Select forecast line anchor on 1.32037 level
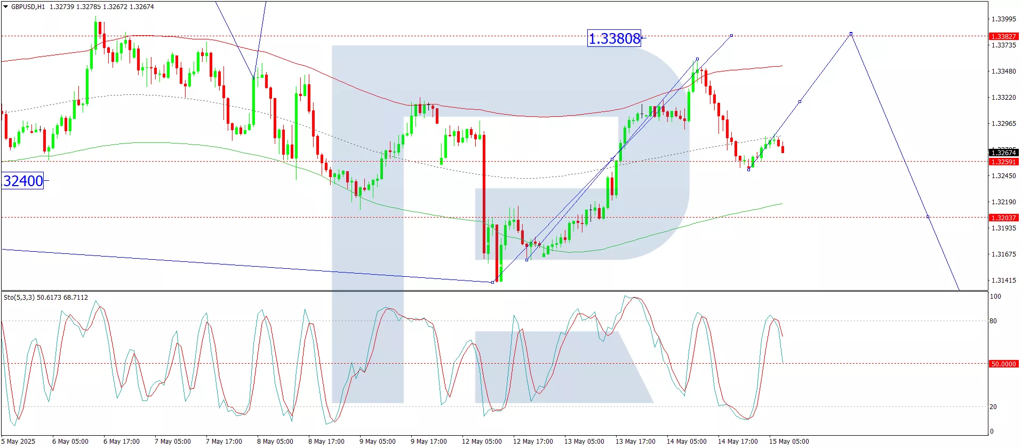The height and width of the screenshot is (448, 1022). 928,217
